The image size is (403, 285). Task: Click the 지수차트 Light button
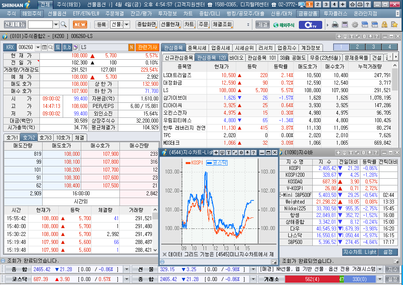click(x=360, y=252)
